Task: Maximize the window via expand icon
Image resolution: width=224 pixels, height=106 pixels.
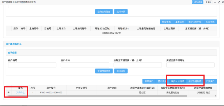Action: point(219,2)
